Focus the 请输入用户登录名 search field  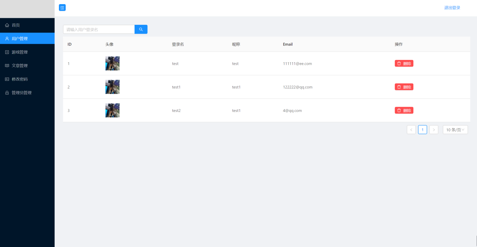99,29
